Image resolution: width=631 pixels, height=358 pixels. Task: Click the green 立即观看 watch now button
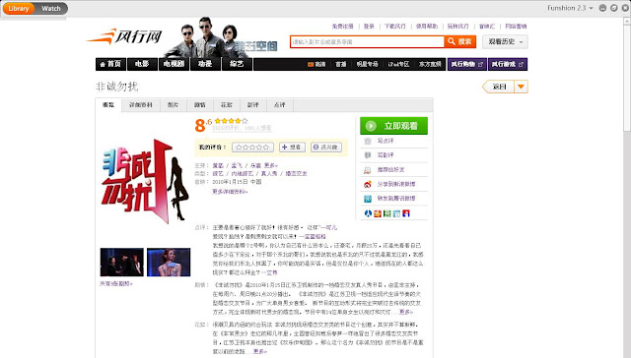pyautogui.click(x=393, y=126)
